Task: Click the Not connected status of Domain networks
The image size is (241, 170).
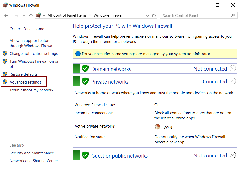Action: tap(210, 69)
